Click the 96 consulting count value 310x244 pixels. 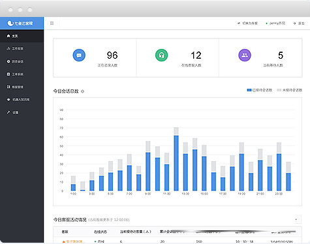[112, 55]
